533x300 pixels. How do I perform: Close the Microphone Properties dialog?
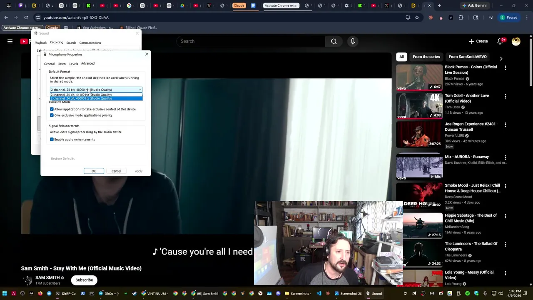[x=147, y=54]
